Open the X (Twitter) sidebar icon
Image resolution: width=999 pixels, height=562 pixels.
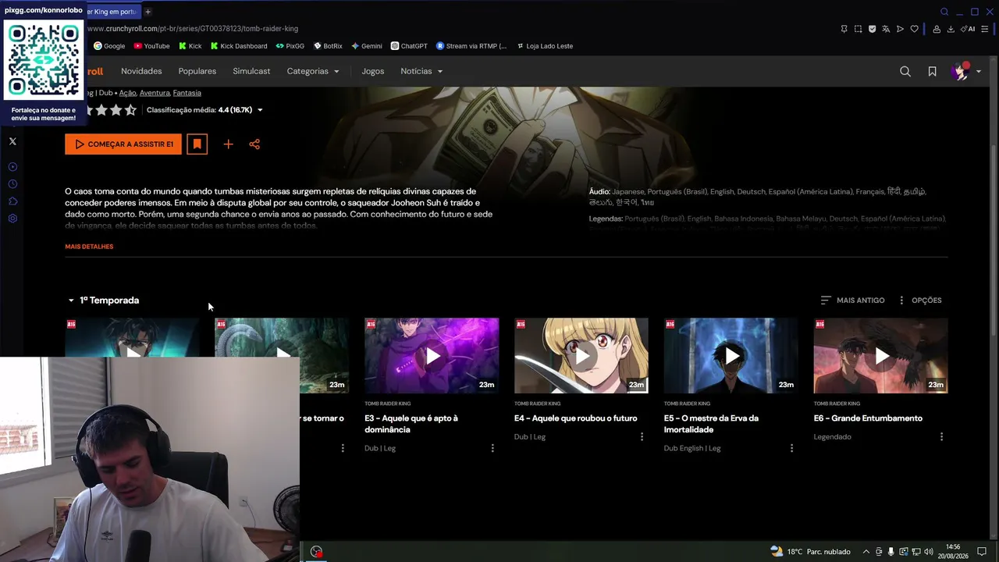click(12, 141)
